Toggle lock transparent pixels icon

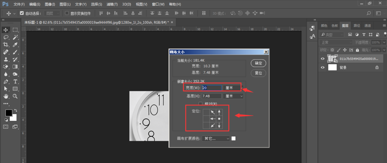332,50
